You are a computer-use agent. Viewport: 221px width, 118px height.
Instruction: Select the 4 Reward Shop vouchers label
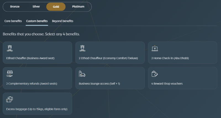(x=167, y=84)
